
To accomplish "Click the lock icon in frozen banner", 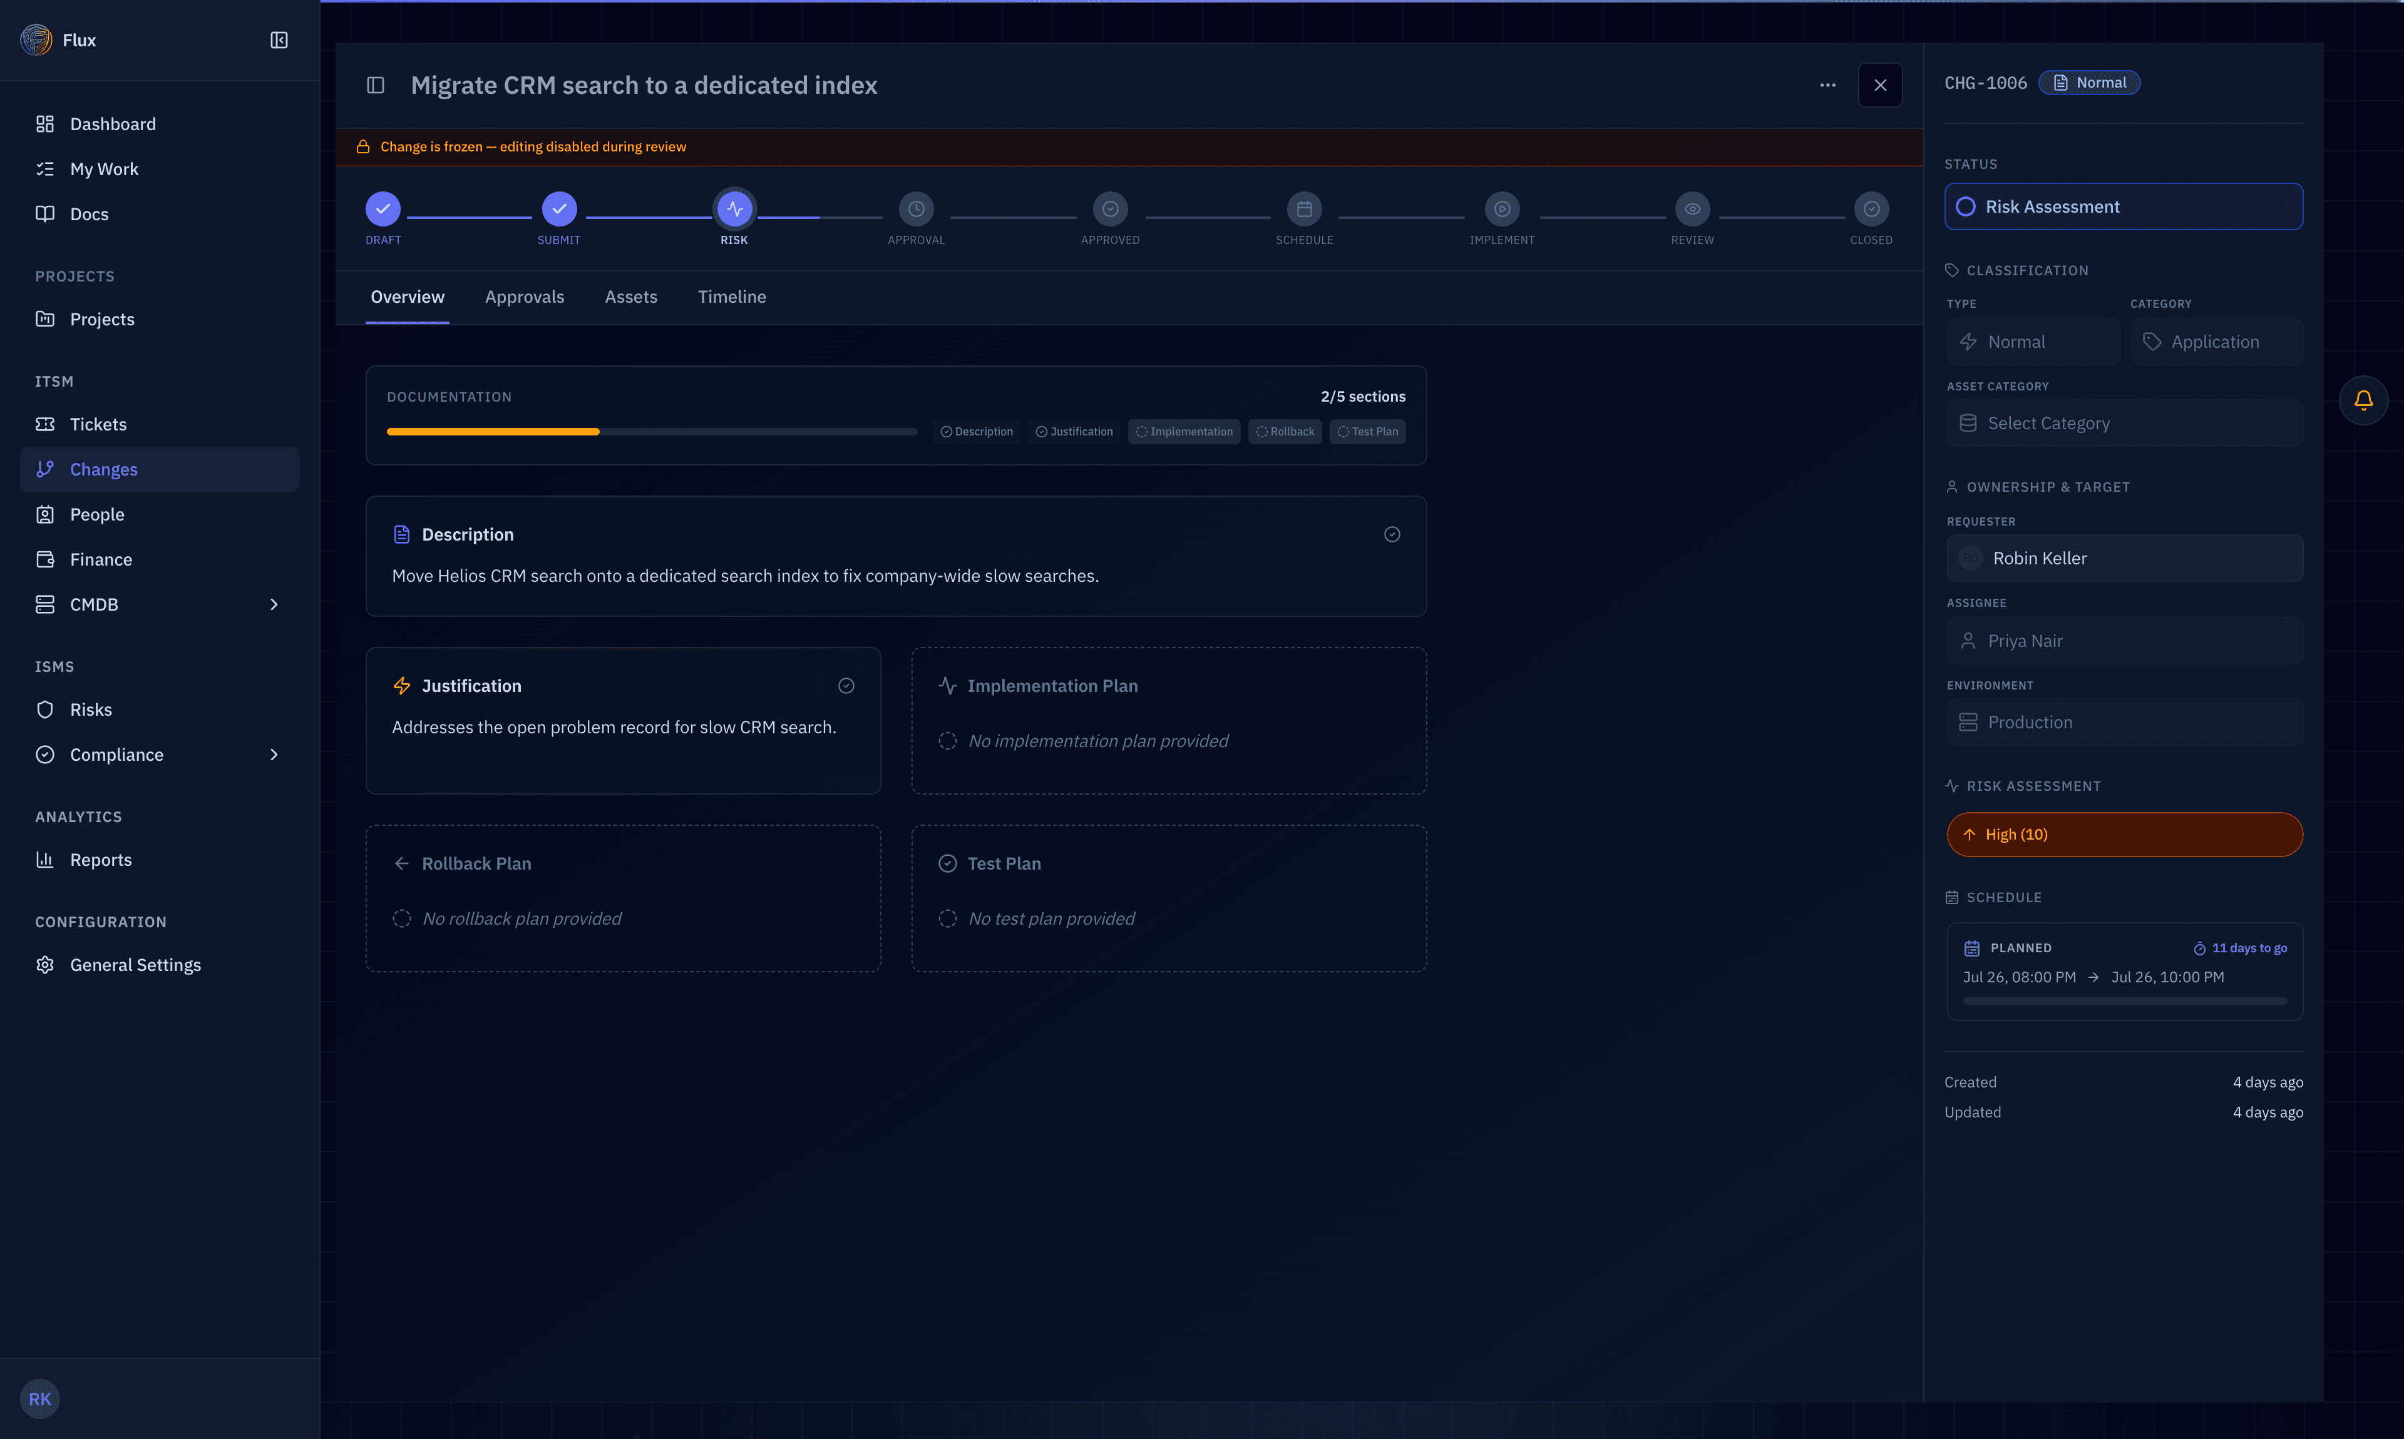I will pyautogui.click(x=363, y=146).
